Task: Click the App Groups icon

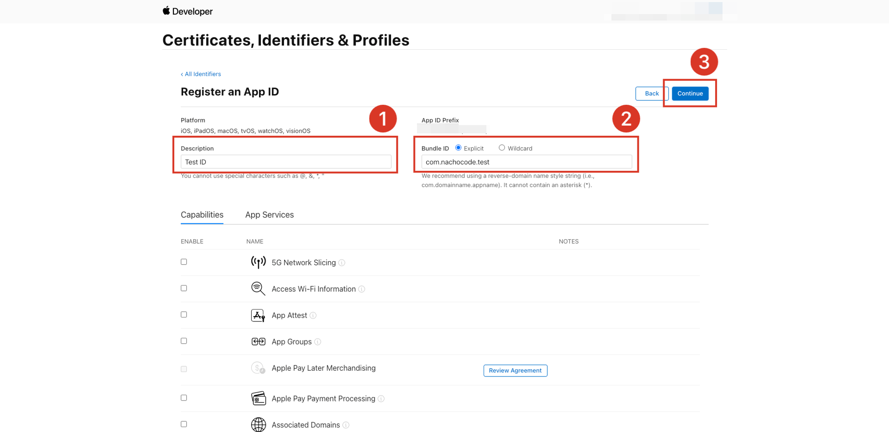Action: pyautogui.click(x=258, y=341)
